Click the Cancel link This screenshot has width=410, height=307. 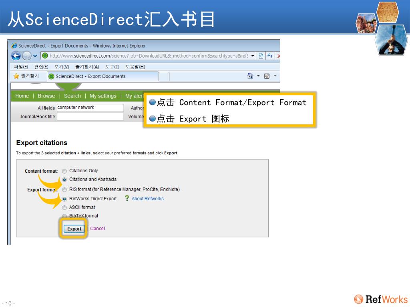(97, 228)
